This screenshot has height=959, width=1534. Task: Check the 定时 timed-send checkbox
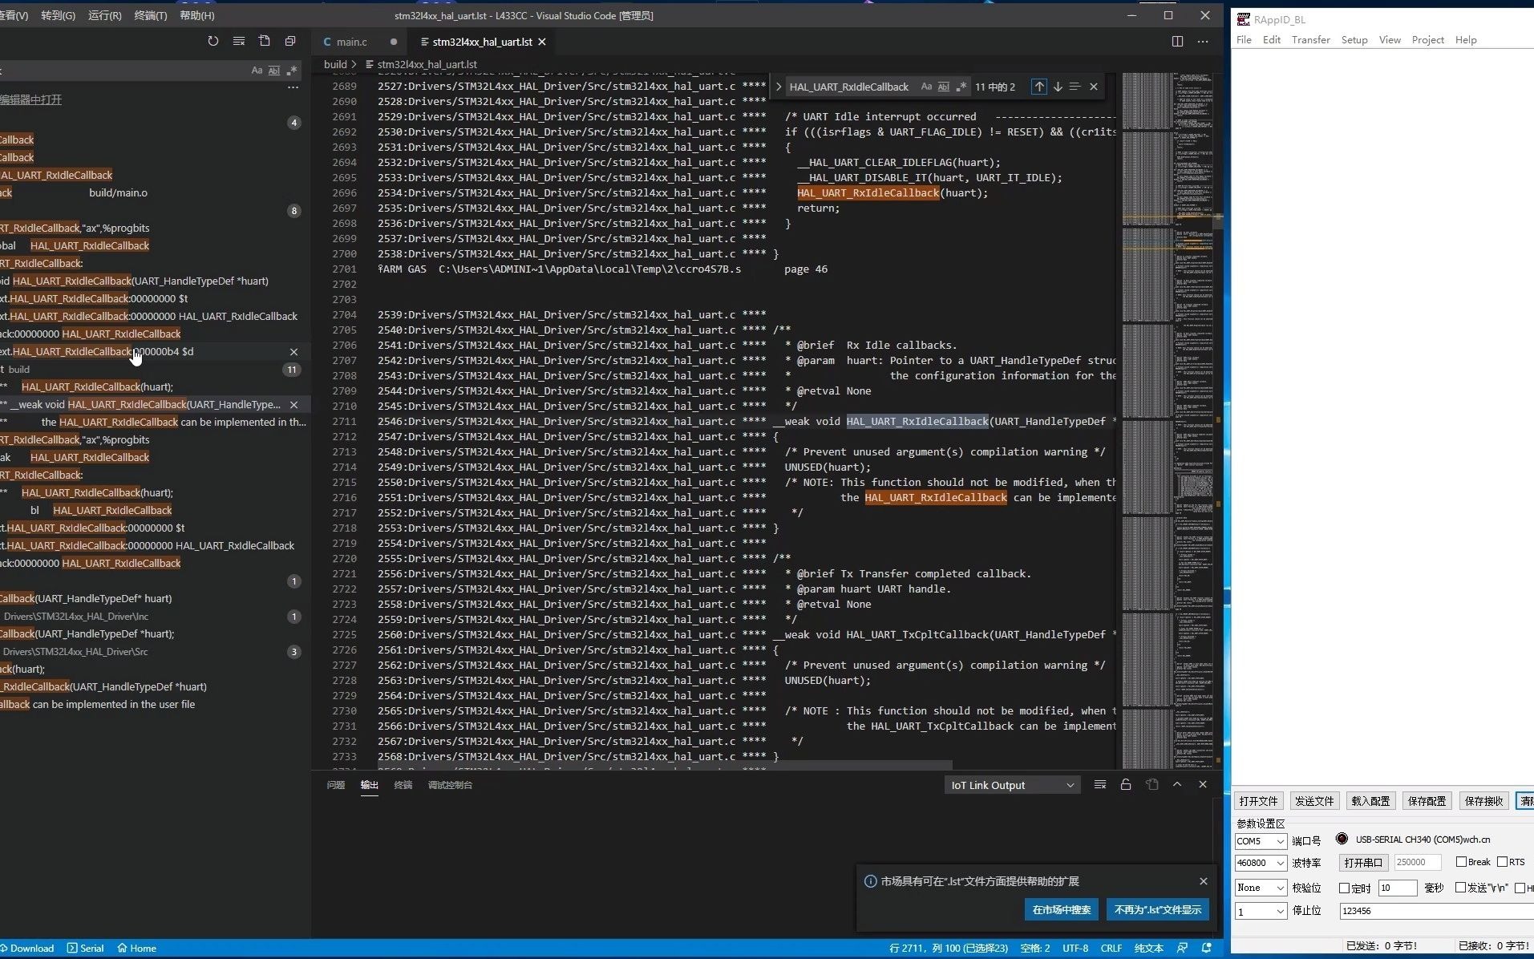tap(1346, 888)
